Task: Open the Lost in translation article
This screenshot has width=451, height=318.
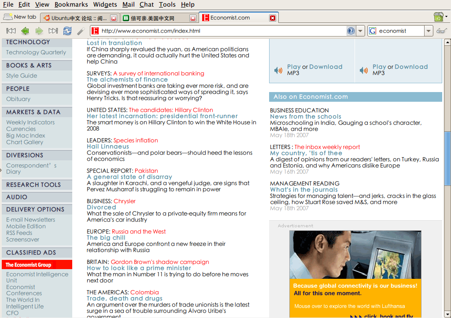Action: (115, 43)
